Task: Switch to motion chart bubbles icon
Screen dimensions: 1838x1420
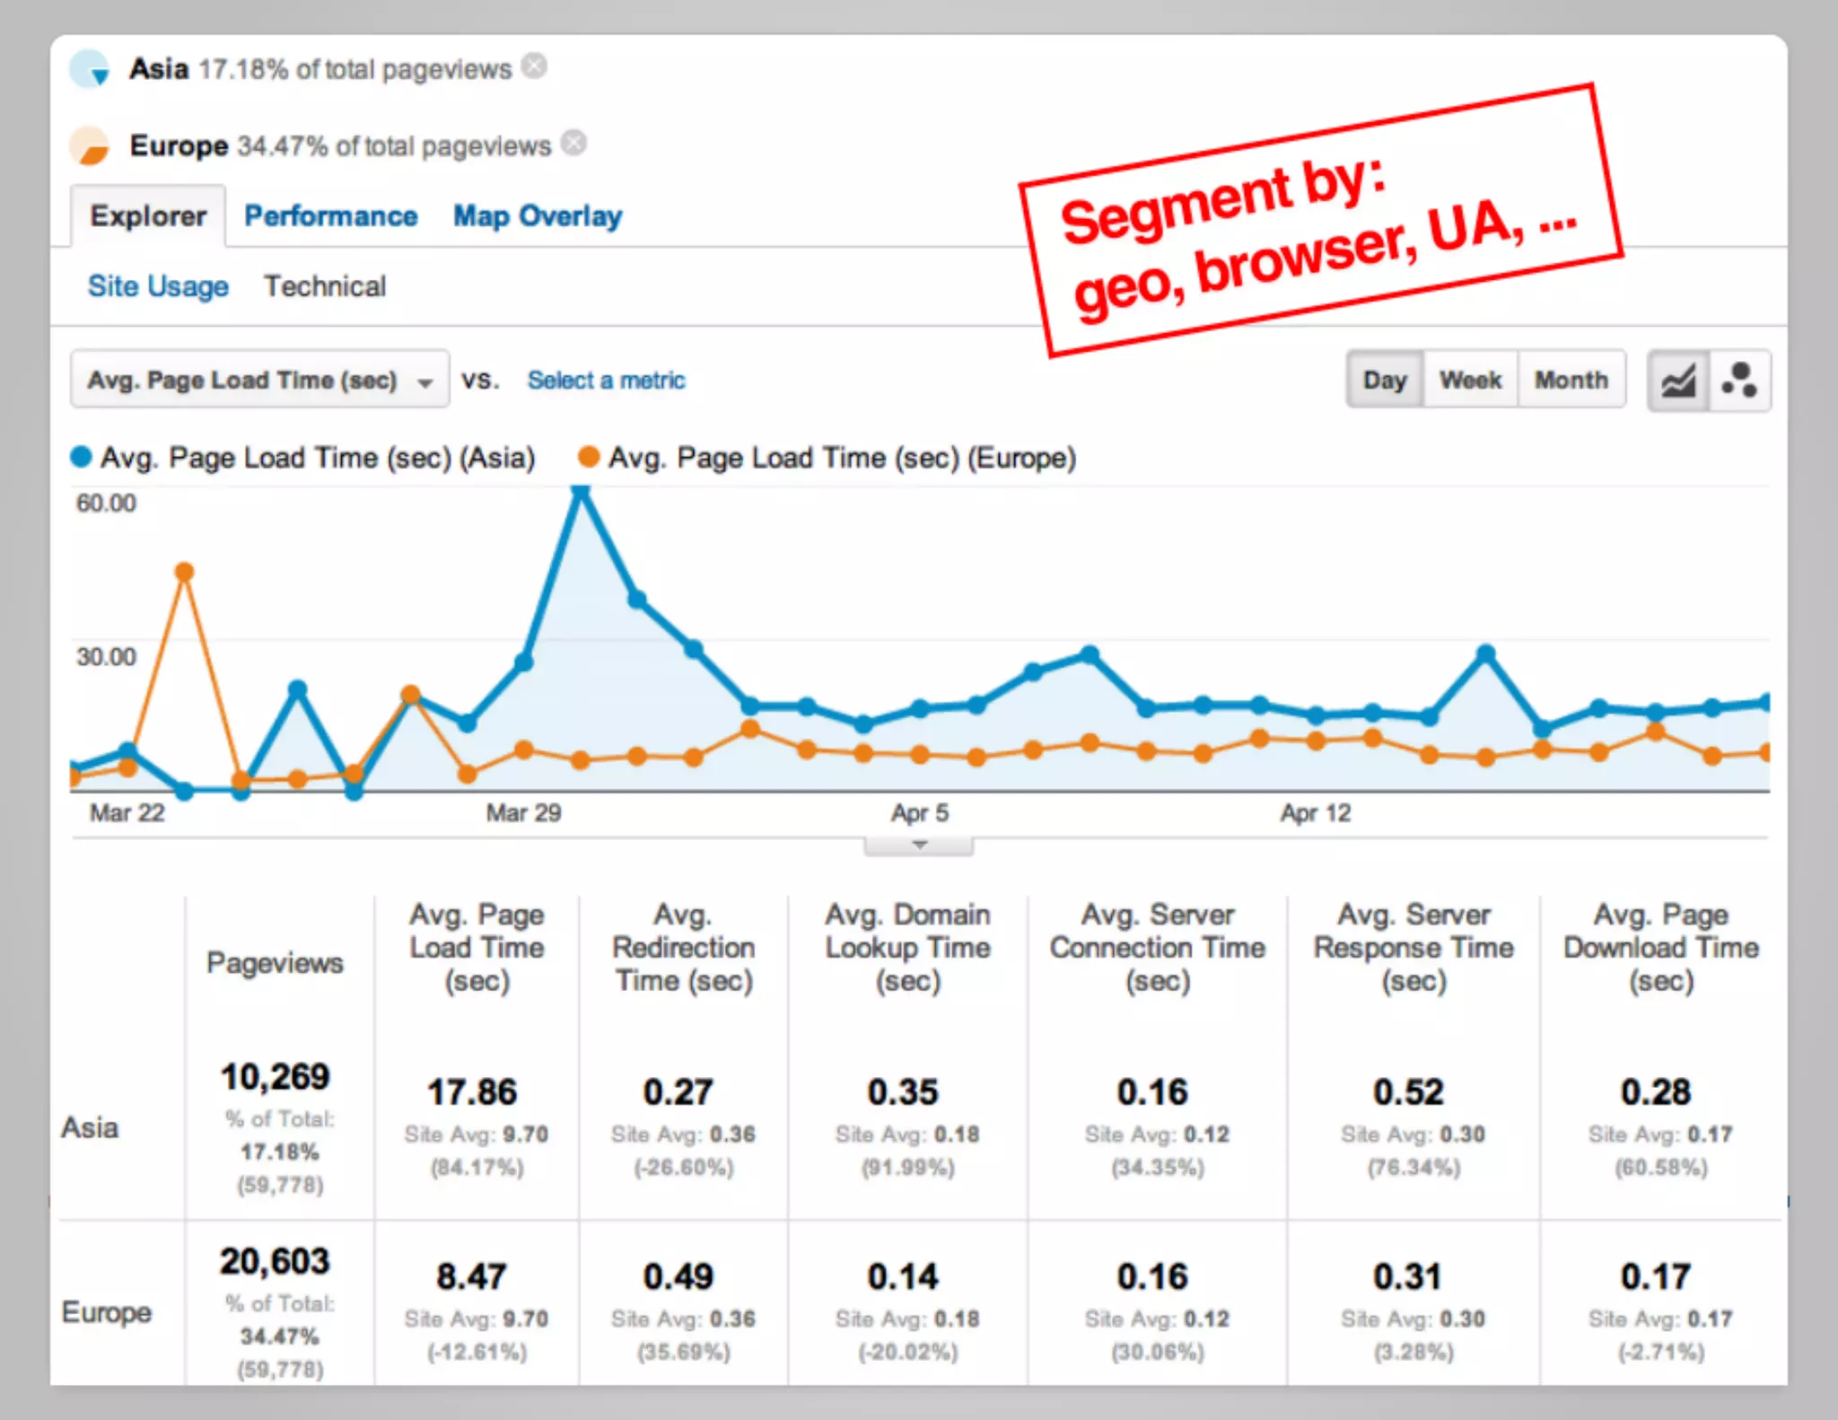Action: click(1739, 381)
